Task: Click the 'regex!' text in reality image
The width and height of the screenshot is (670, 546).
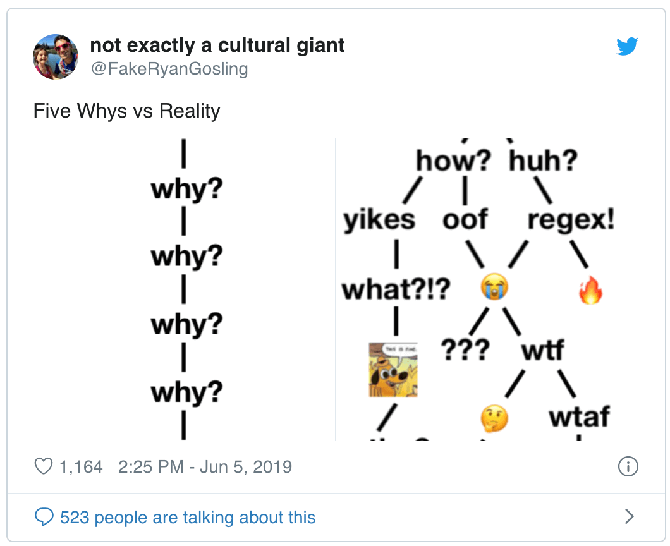Action: (x=571, y=219)
